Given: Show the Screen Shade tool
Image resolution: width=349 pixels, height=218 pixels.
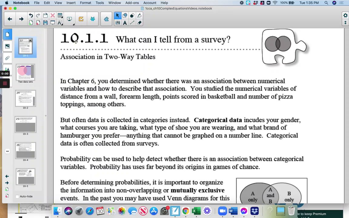Looking at the screenshot, I should point(52,22).
